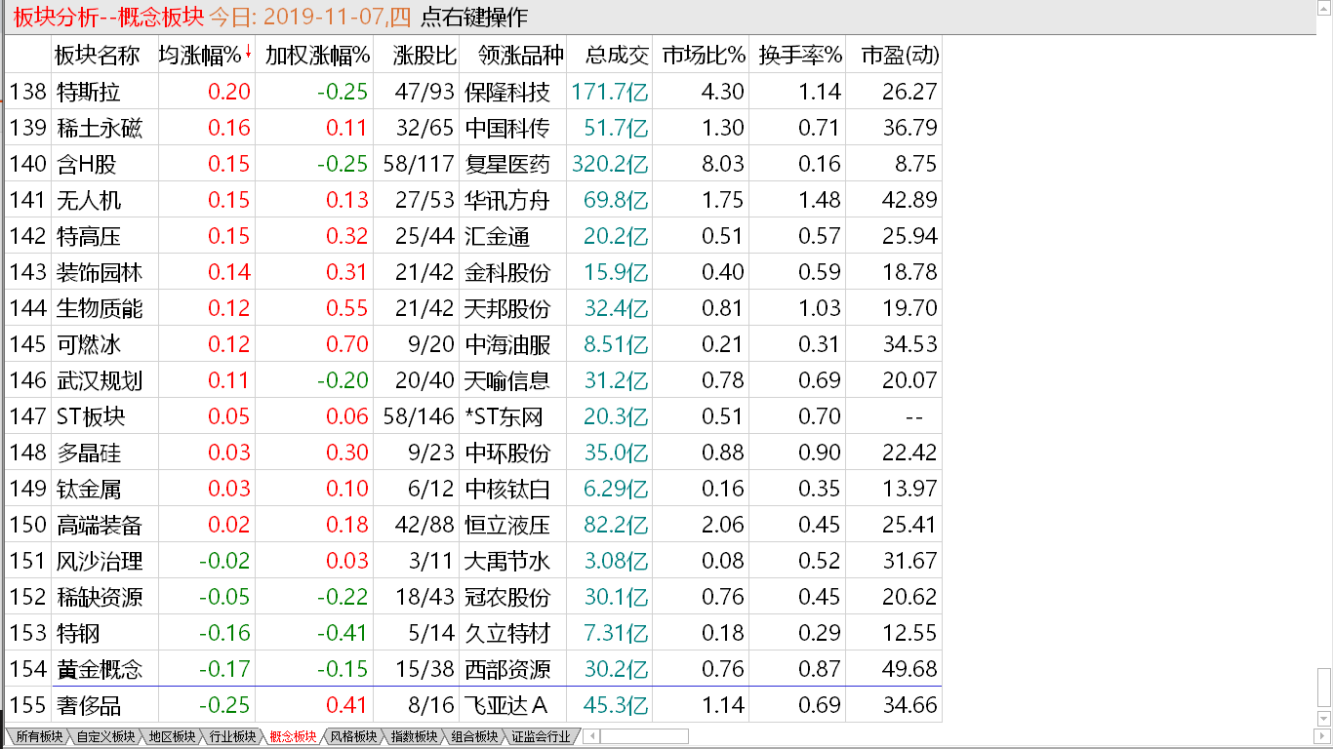The width and height of the screenshot is (1333, 749).
Task: Click the date 2019-11-07 in title
Action: click(323, 18)
